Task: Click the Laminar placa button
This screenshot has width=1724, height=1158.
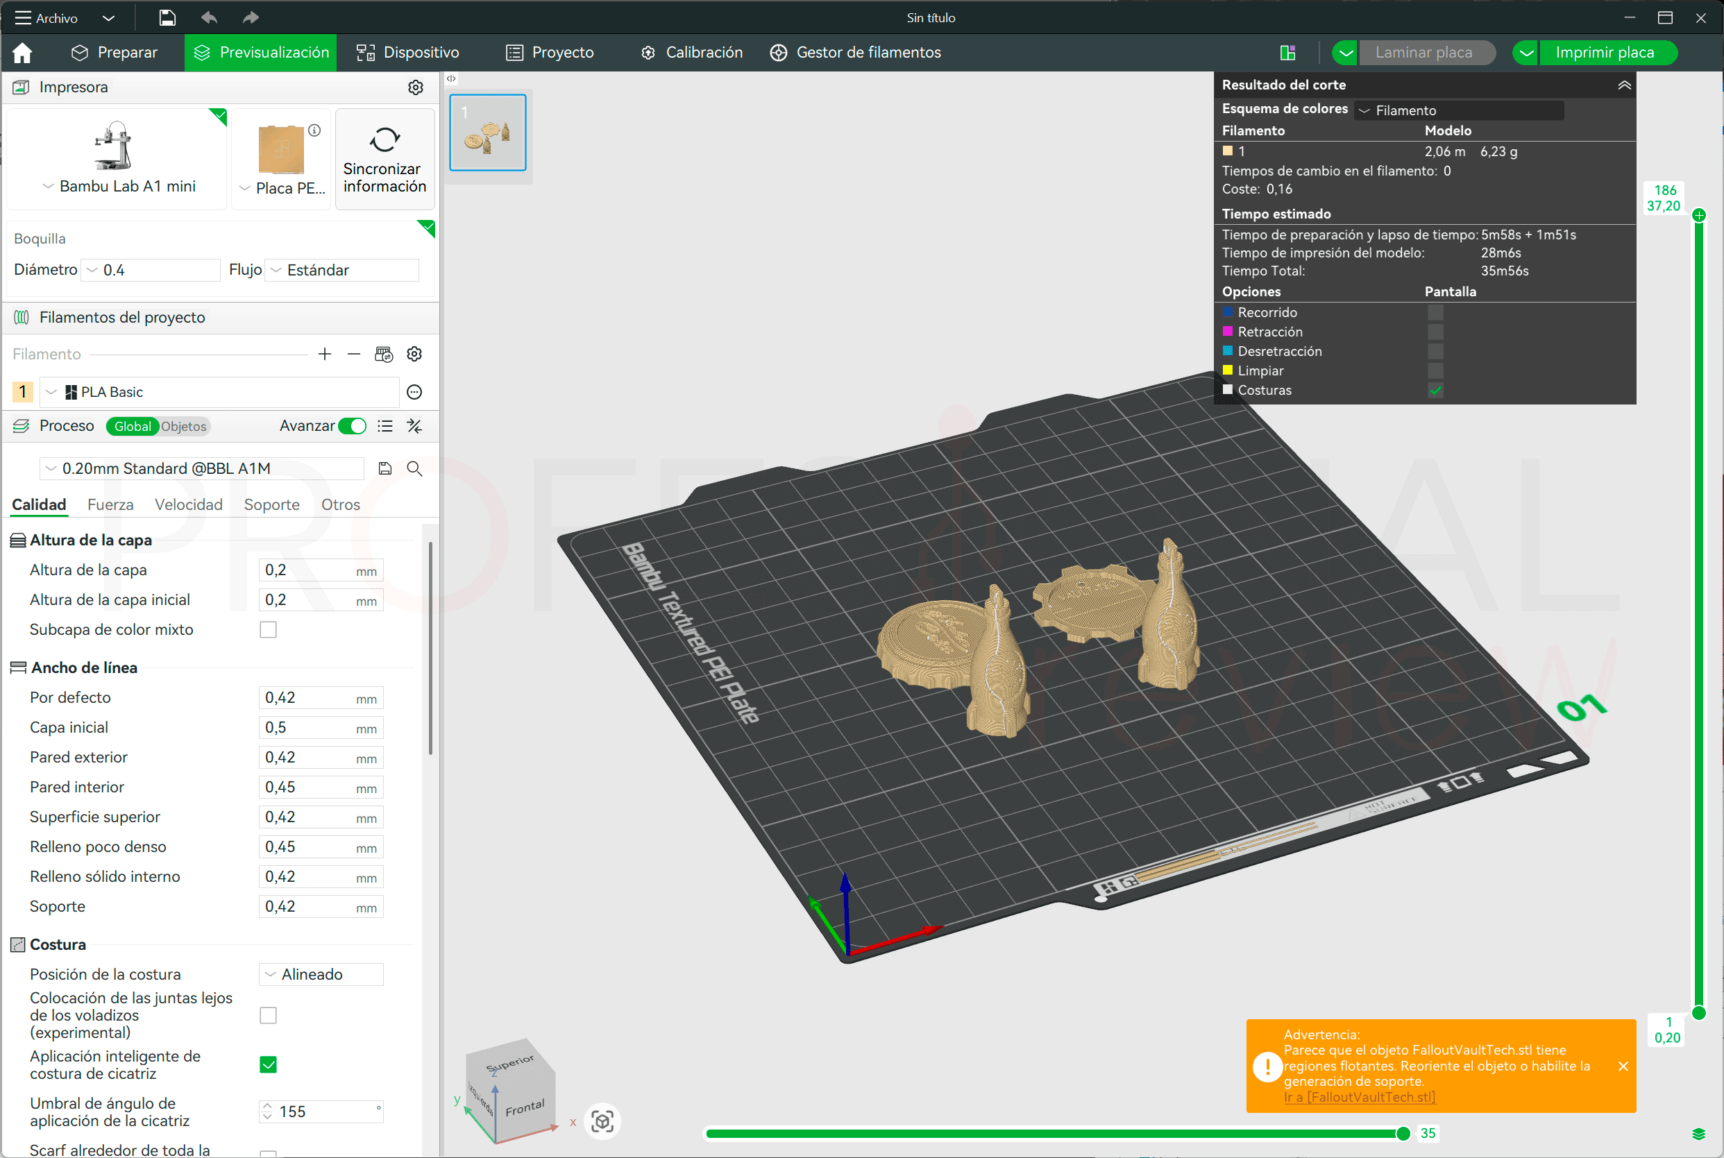Action: click(x=1426, y=53)
